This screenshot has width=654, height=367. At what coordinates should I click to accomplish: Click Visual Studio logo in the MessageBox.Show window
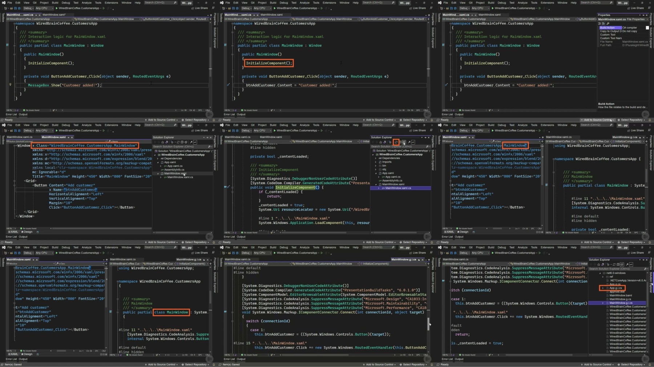(x=3, y=3)
